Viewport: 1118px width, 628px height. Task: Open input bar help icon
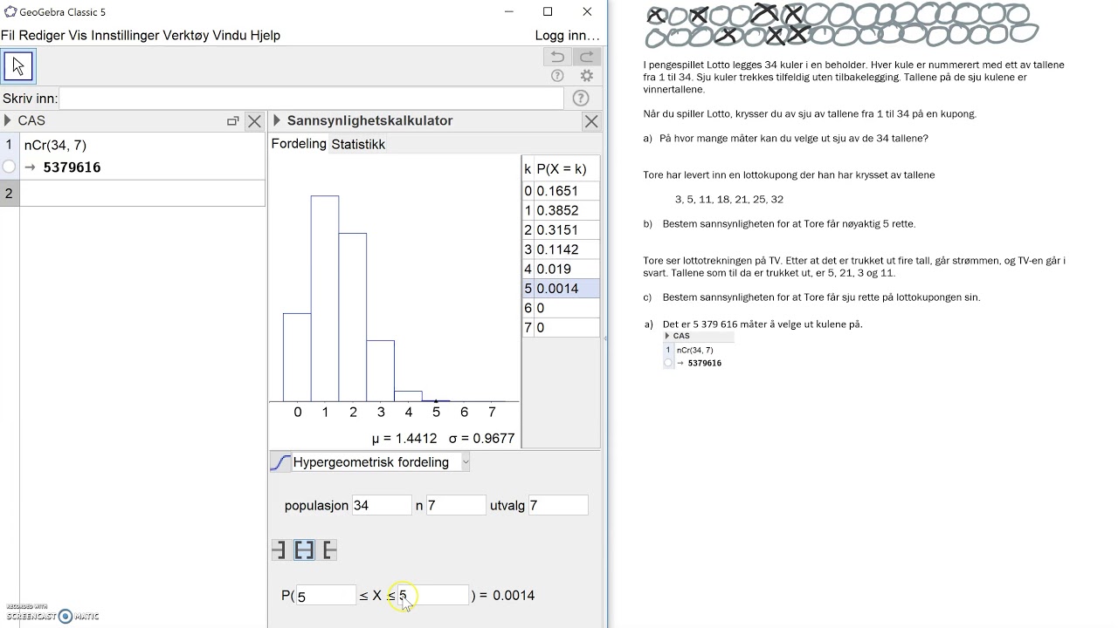(x=581, y=99)
